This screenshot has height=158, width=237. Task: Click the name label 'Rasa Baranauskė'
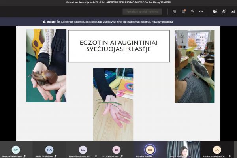pos(144,156)
